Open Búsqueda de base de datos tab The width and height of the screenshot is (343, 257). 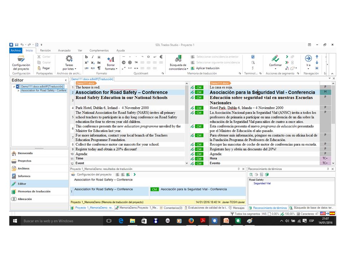311,208
